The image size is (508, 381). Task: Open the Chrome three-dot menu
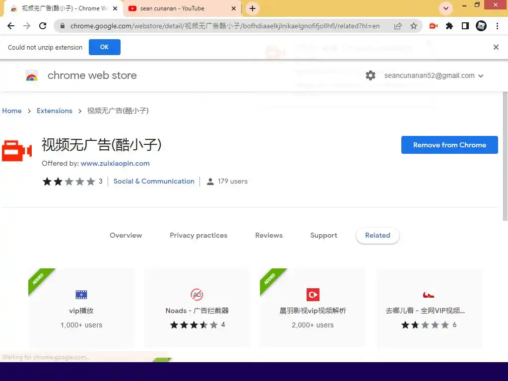pos(497,26)
